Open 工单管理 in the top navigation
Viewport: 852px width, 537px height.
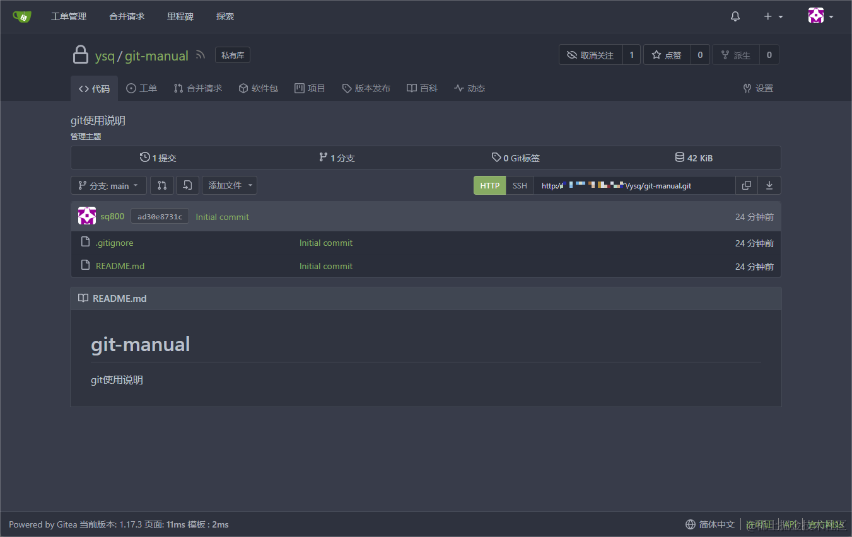coord(69,16)
